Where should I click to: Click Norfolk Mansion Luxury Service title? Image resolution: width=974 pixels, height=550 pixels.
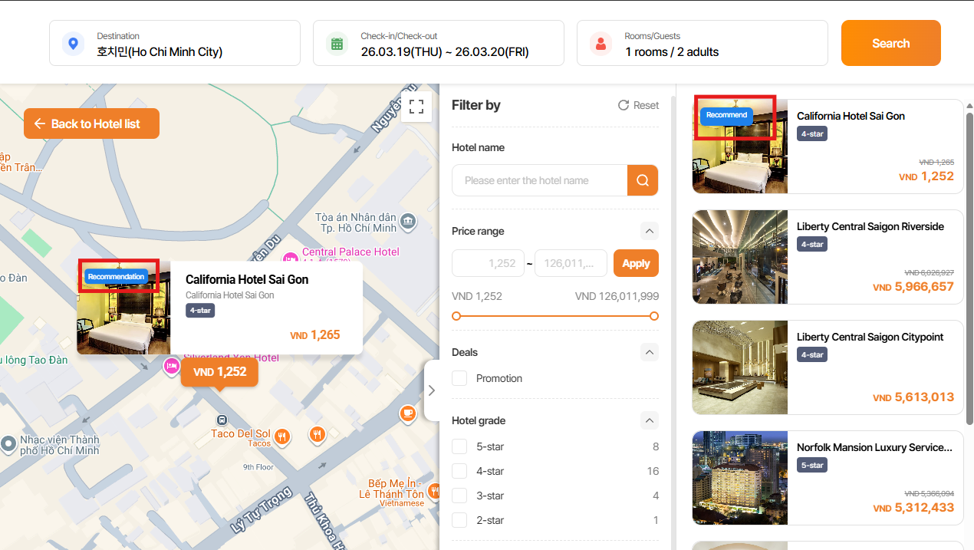[875, 447]
